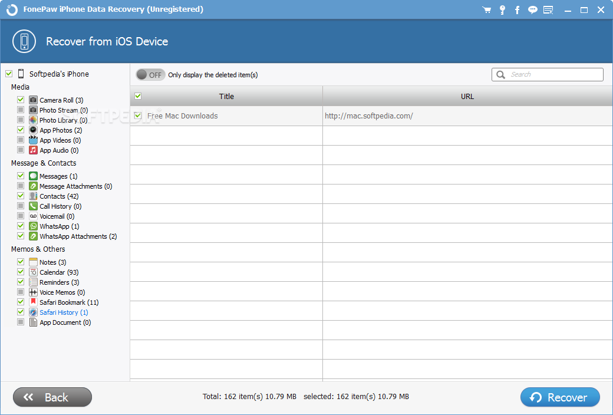The width and height of the screenshot is (613, 415).
Task: Click the Voice Memos (0) label
Action: click(62, 292)
